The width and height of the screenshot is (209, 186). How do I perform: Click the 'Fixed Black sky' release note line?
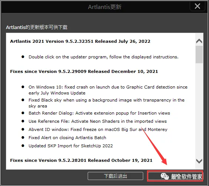tap(107, 103)
